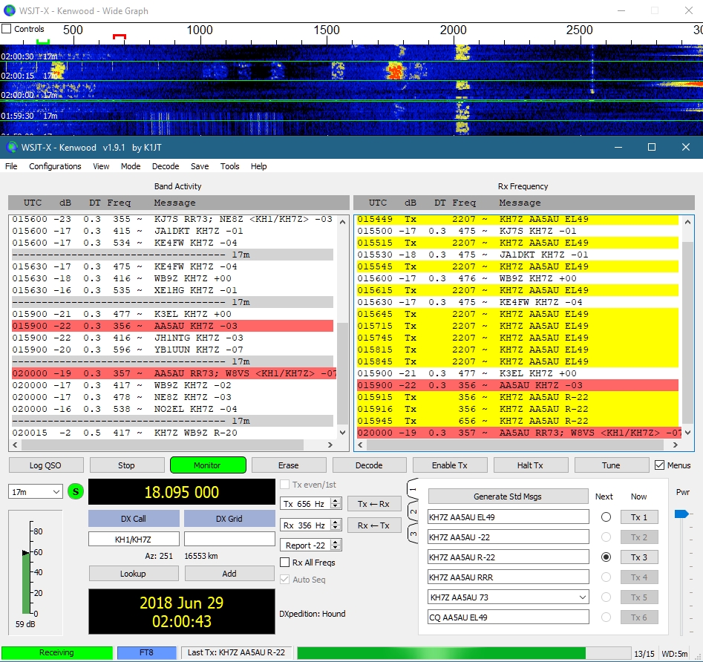Click the Halt Tx button
The image size is (703, 662).
point(530,465)
